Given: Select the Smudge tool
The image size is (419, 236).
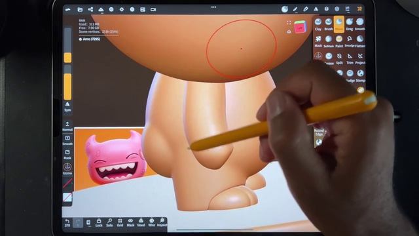Looking at the screenshot, I should (x=350, y=41).
